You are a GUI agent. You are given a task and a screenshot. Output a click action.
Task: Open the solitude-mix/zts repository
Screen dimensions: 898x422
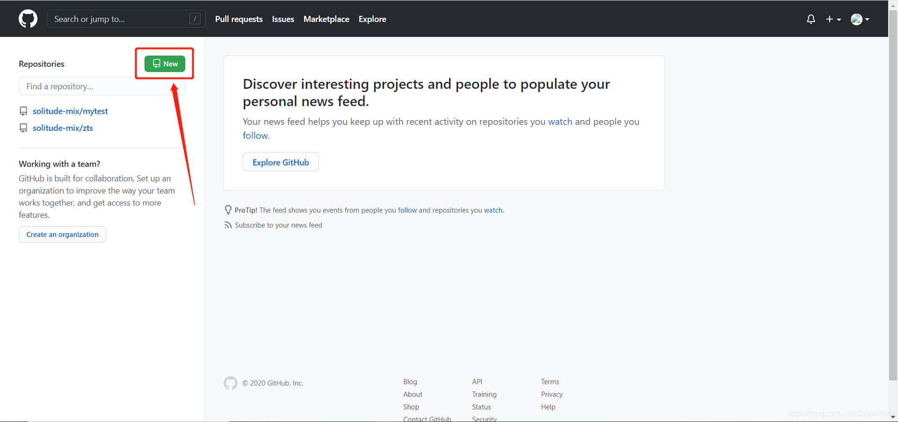coord(63,128)
